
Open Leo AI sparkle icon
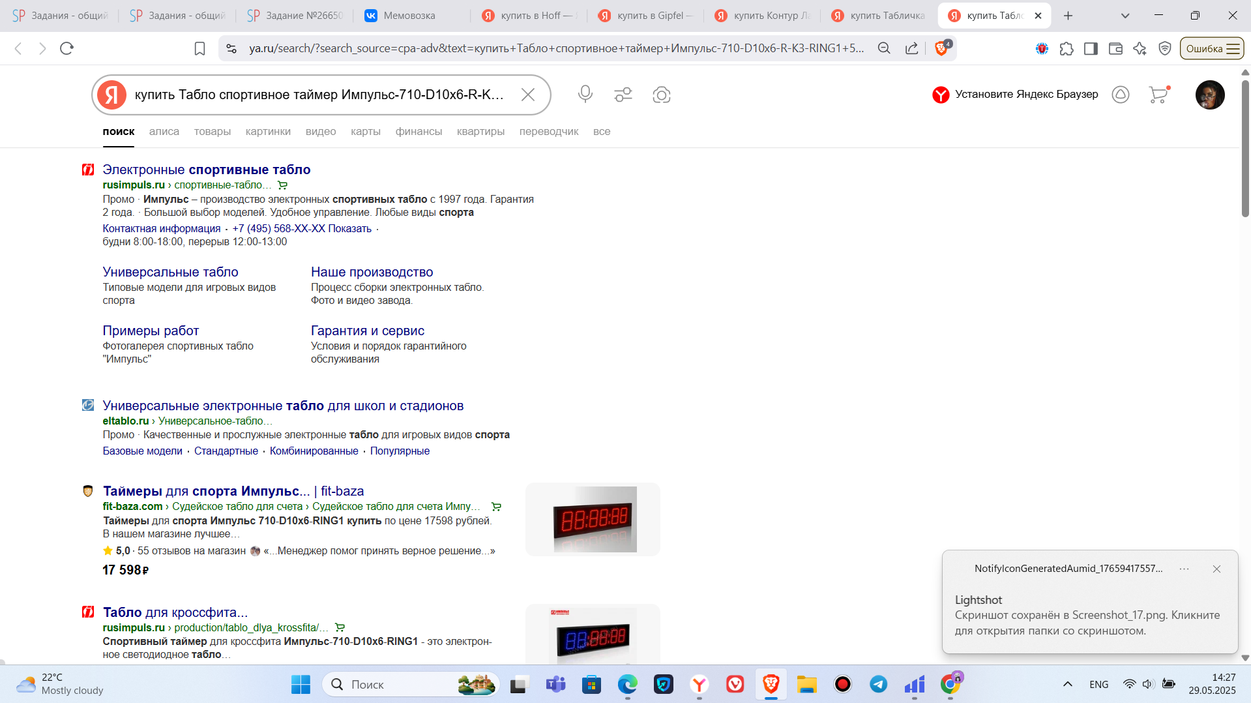[1140, 48]
